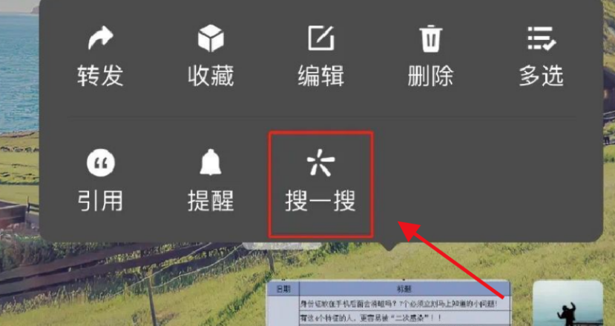Tap the spark icon for 搜一搜
Image resolution: width=615 pixels, height=326 pixels.
(320, 162)
